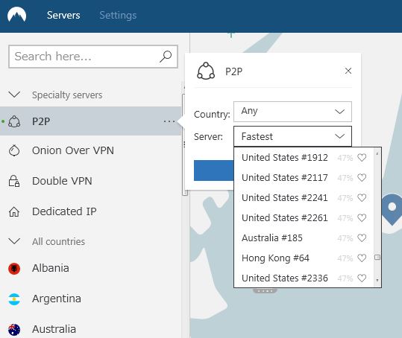Click the server list scrollbar down arrow

coord(377,280)
